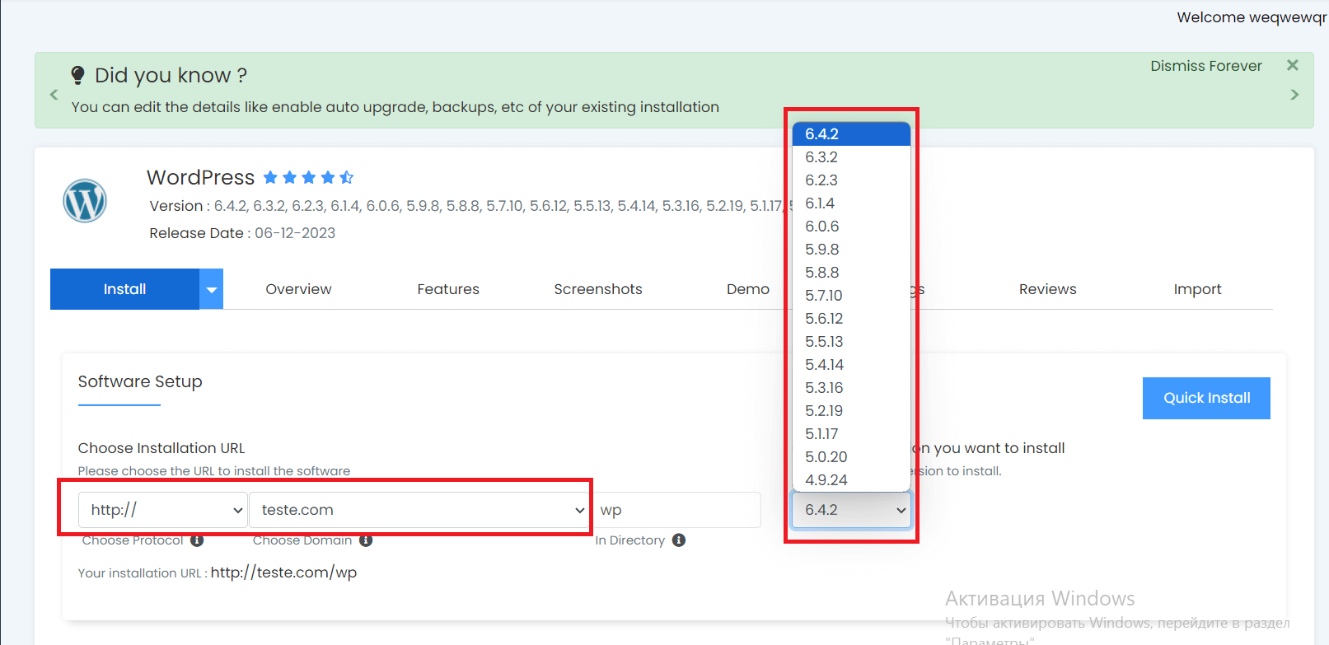
Task: Click the Release Date 06-12-2023 text
Action: (x=242, y=233)
